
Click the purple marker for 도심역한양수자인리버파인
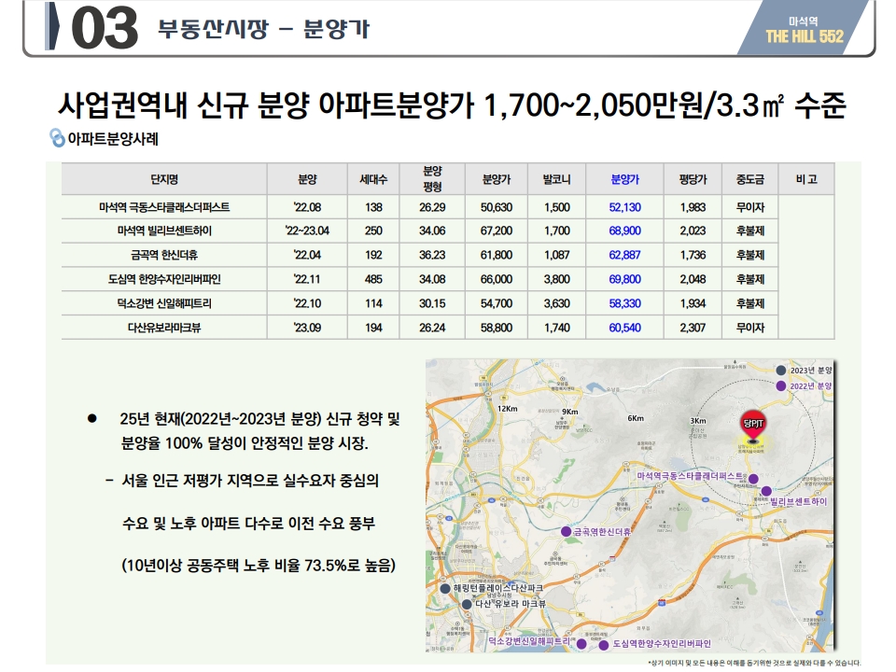(x=604, y=644)
